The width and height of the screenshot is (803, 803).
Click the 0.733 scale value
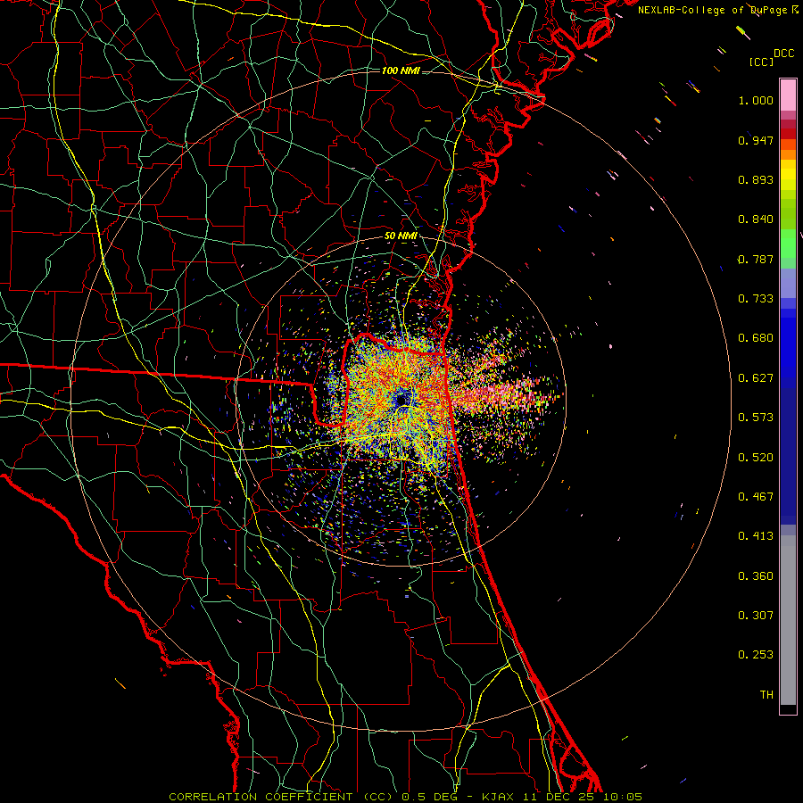[x=756, y=299]
